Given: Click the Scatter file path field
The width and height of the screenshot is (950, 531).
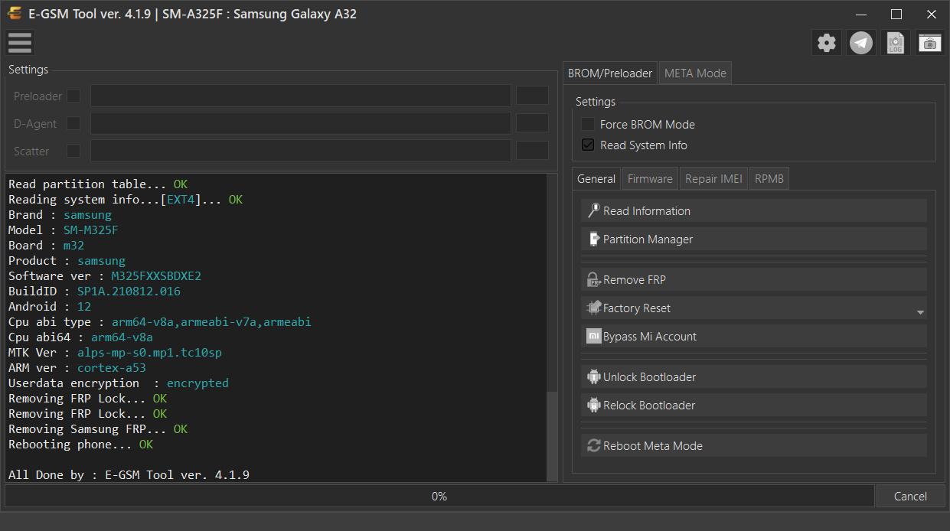Looking at the screenshot, I should click(x=301, y=151).
